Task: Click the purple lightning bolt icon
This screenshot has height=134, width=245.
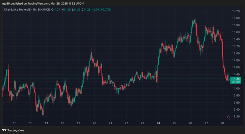Action: click(x=229, y=117)
